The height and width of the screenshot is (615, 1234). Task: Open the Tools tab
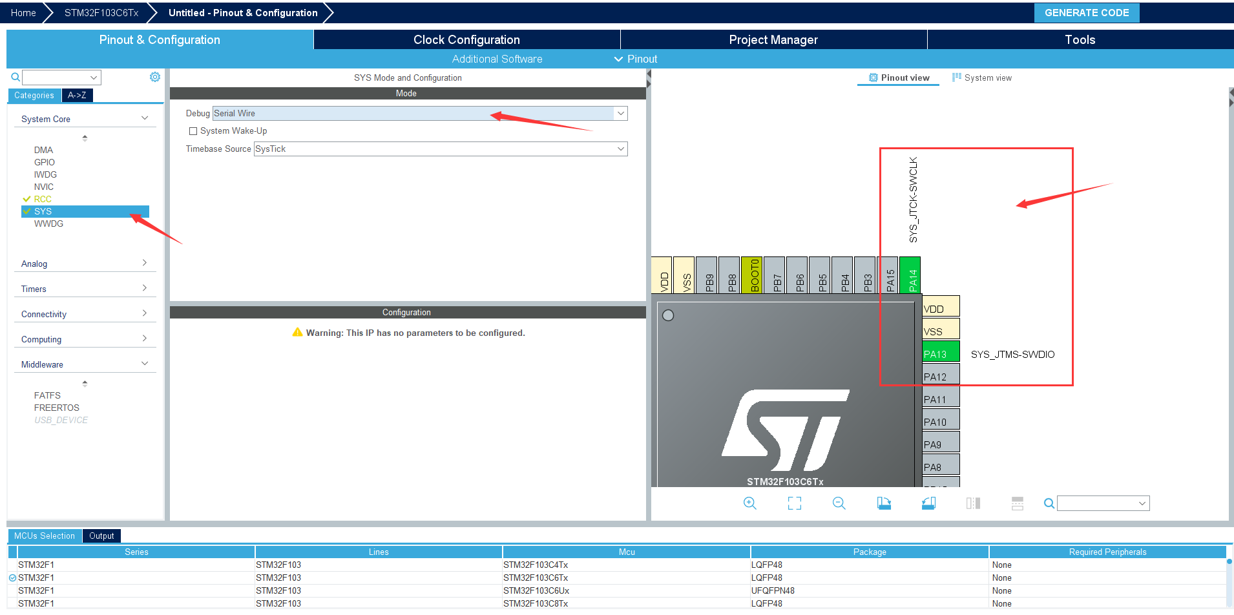coord(1080,39)
